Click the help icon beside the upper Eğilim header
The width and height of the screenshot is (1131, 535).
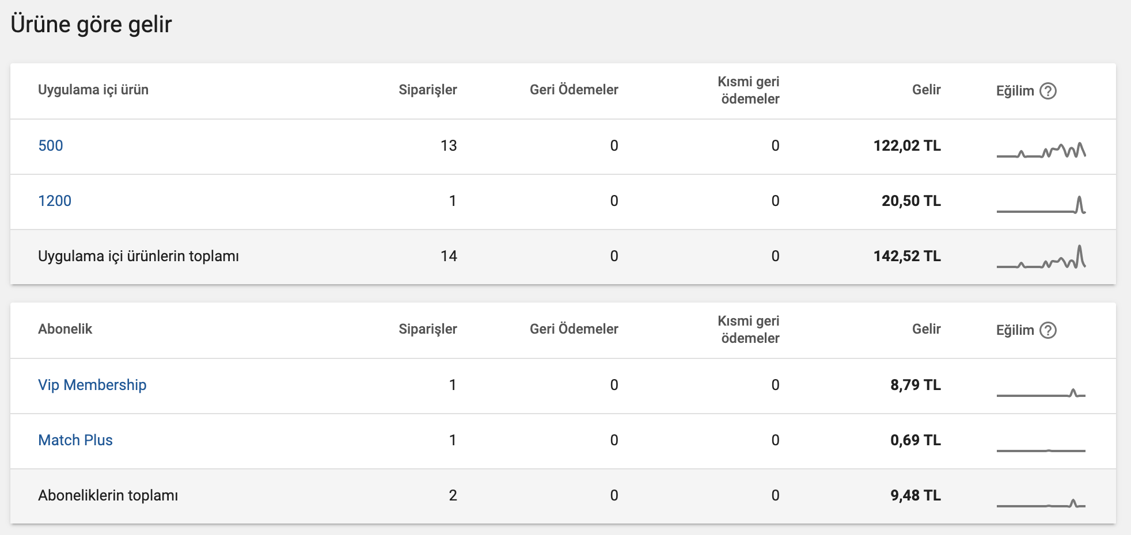pos(1048,91)
